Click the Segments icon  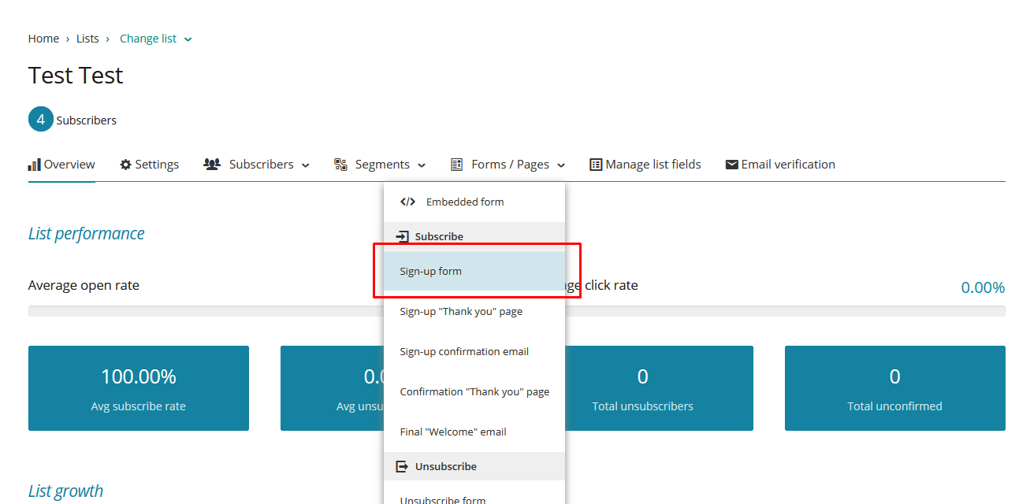coord(340,165)
